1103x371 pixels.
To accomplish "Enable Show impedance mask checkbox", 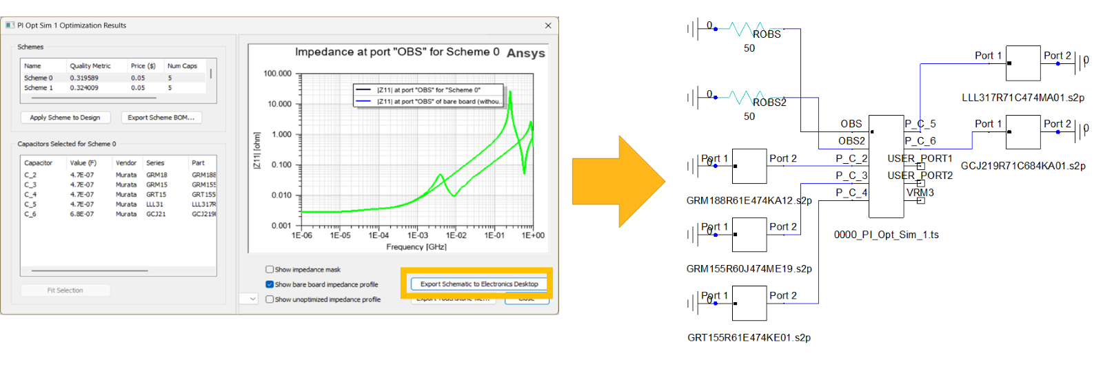I will [x=270, y=269].
